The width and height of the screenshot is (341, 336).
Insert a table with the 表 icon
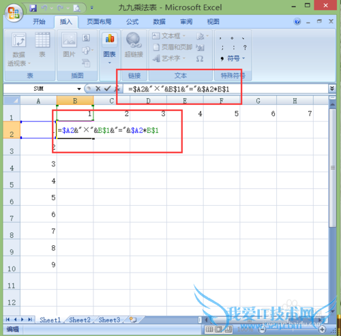pyautogui.click(x=42, y=40)
